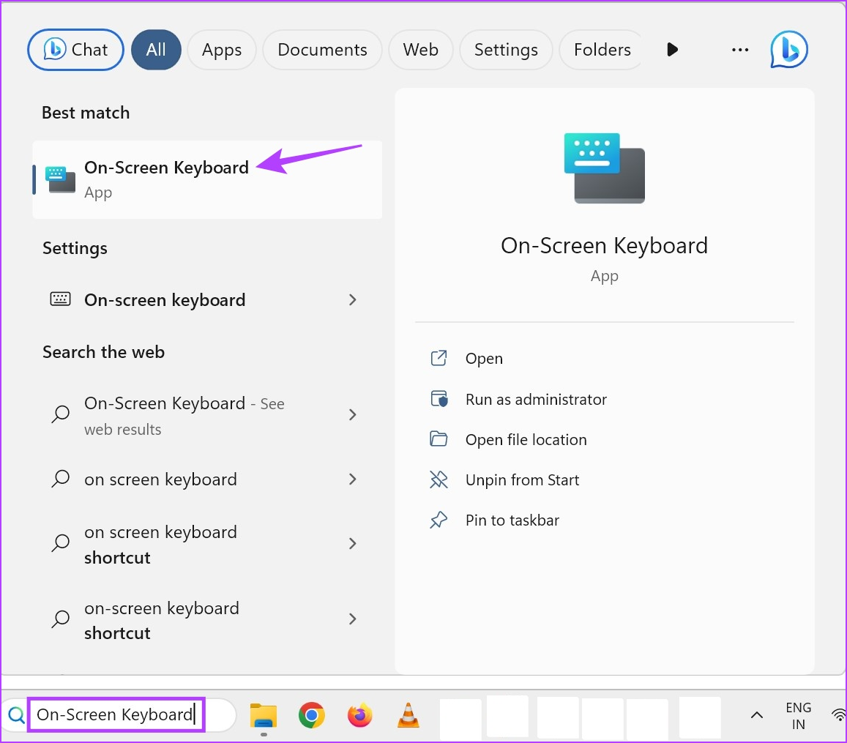Expand chevron for 'on screen keyboard shortcut' suggestion
Viewport: 847px width, 743px height.
click(353, 543)
